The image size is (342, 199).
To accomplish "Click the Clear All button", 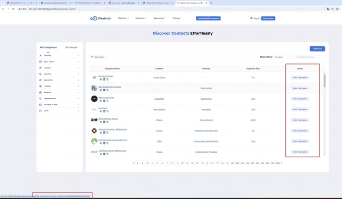I will (317, 49).
